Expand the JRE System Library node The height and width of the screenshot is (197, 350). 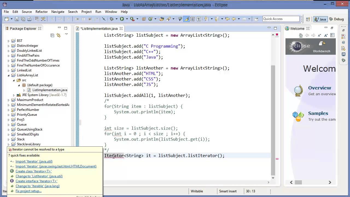[14, 95]
